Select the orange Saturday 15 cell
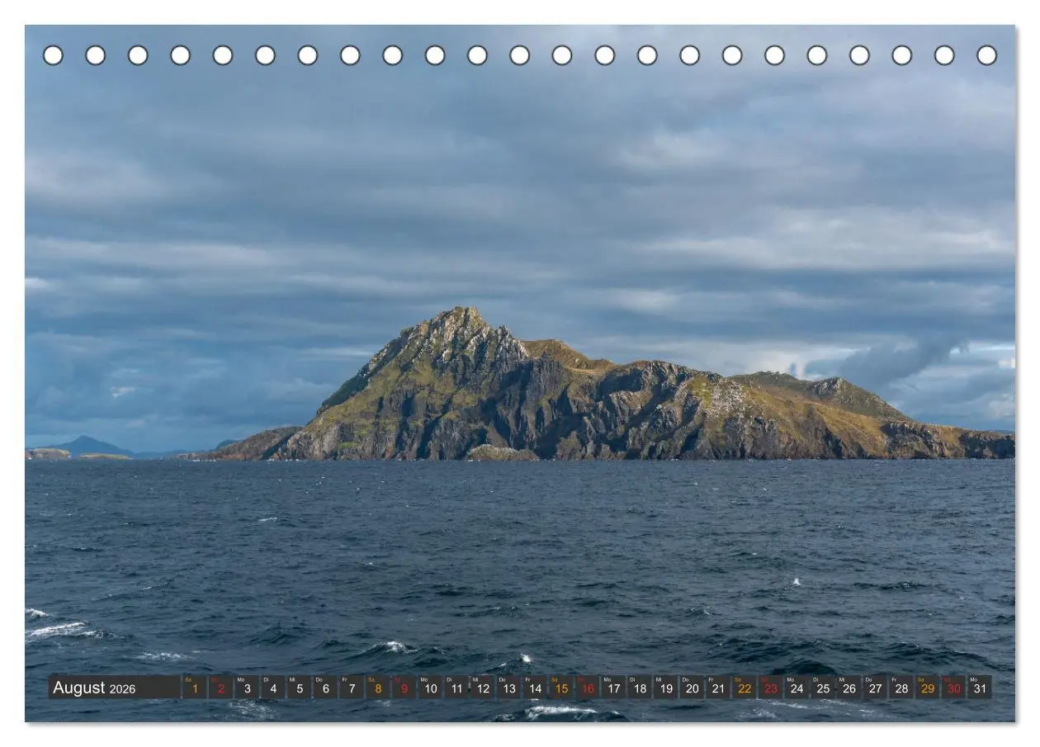Viewport: 1040px width, 747px height. tap(561, 687)
